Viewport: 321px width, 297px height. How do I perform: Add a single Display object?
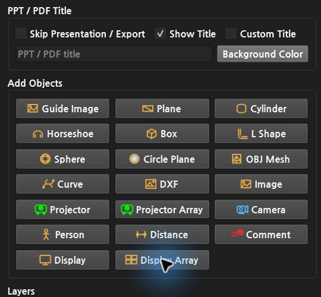pyautogui.click(x=62, y=260)
